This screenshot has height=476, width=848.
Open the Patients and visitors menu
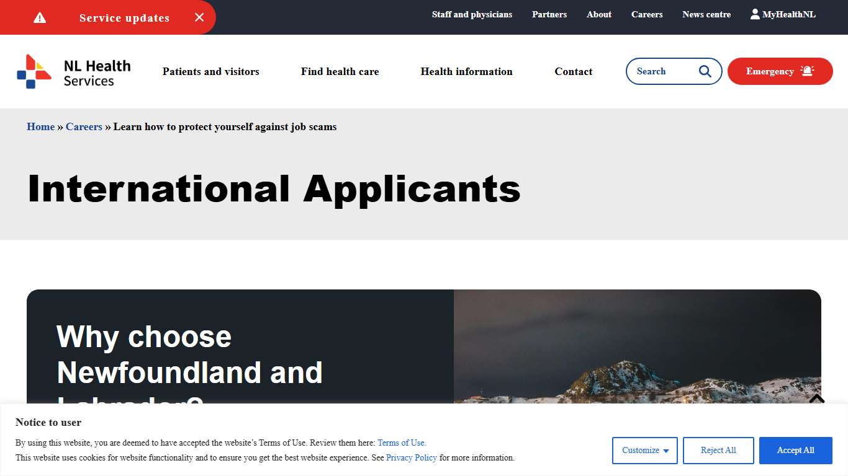211,71
